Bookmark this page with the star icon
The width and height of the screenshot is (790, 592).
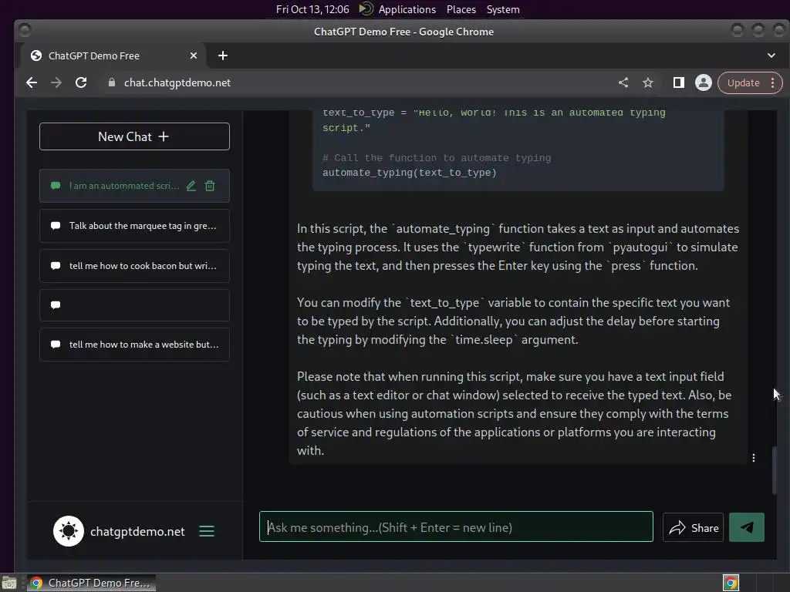648,82
